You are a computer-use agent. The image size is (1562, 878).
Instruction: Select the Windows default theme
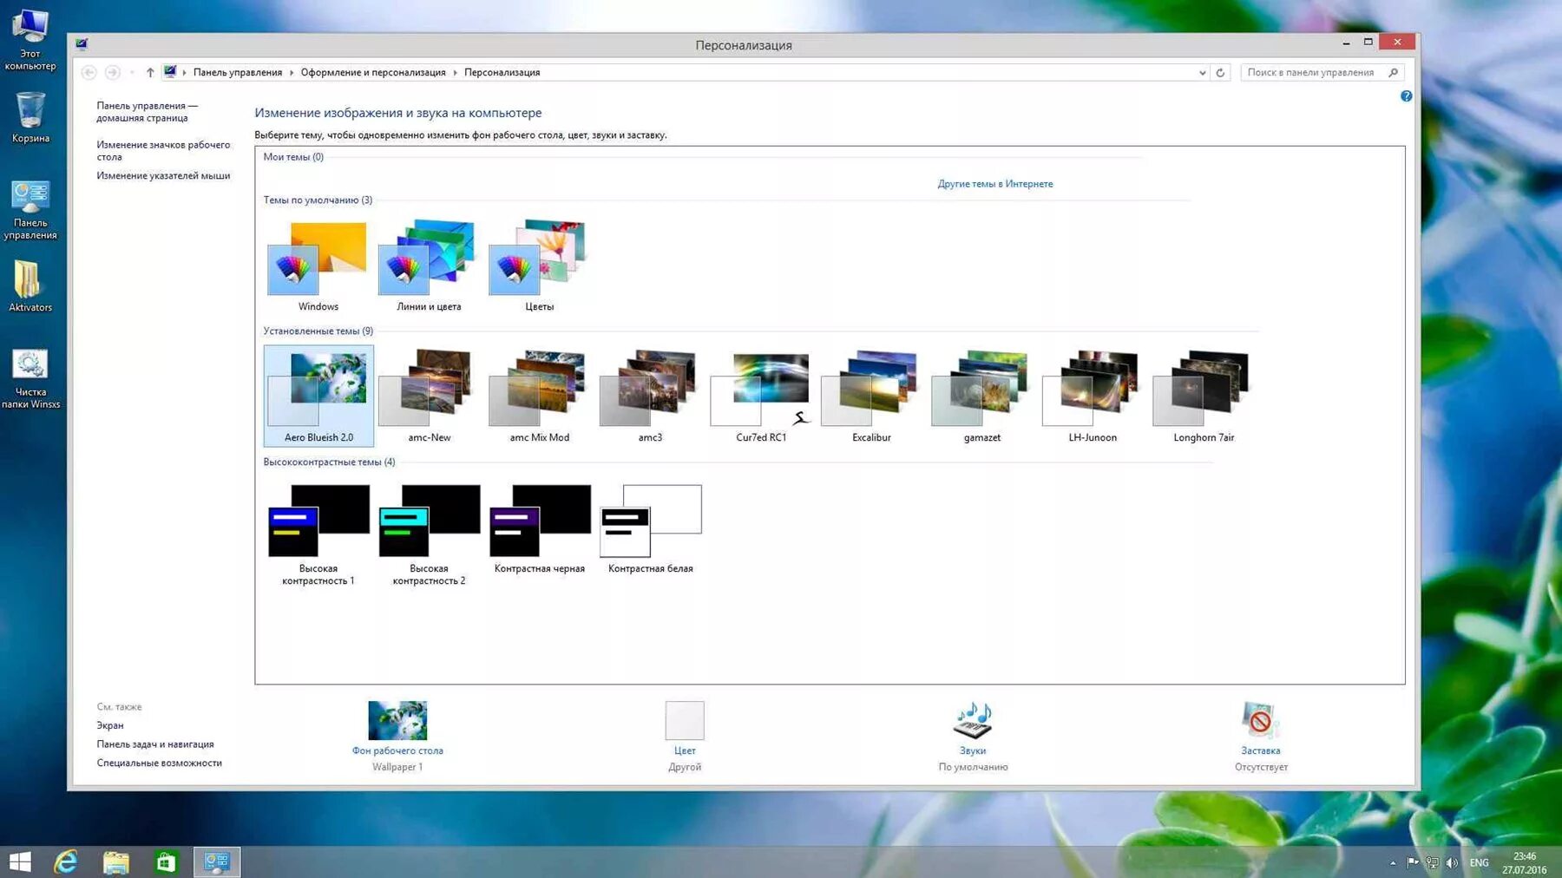coord(318,265)
